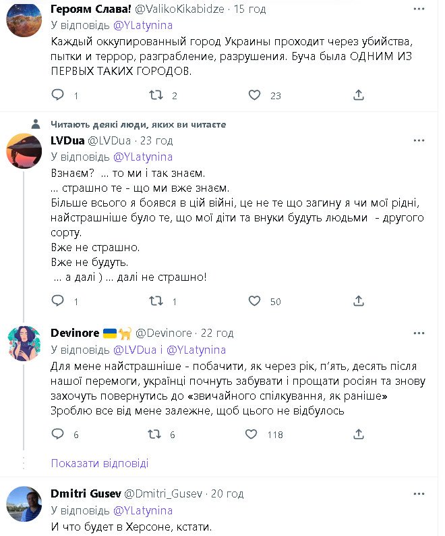Open @YLatynina mention in Dmitri Gusev's reply
Viewport: 445px width, 536px height.
click(x=142, y=511)
